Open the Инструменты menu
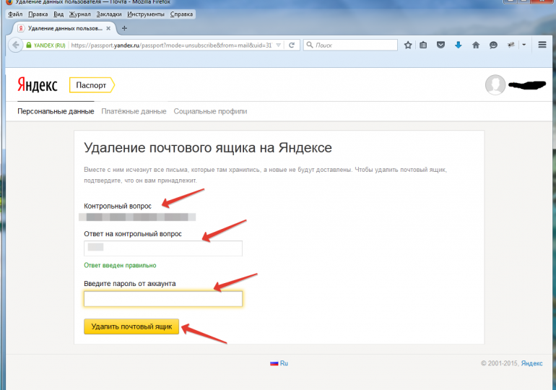This screenshot has height=390, width=556. (x=145, y=14)
